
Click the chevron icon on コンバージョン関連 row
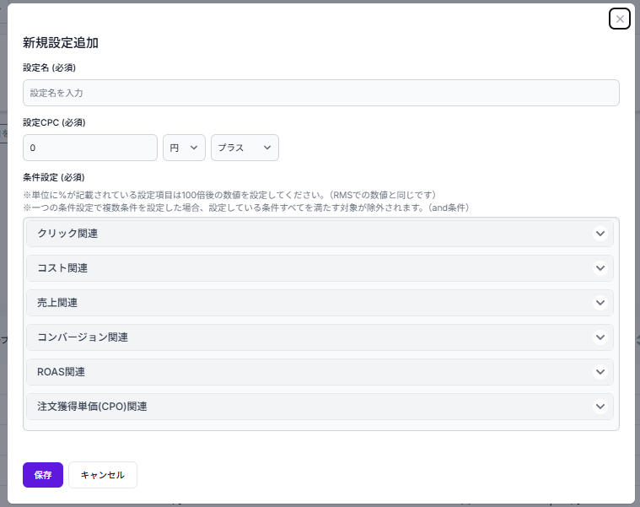tap(600, 337)
